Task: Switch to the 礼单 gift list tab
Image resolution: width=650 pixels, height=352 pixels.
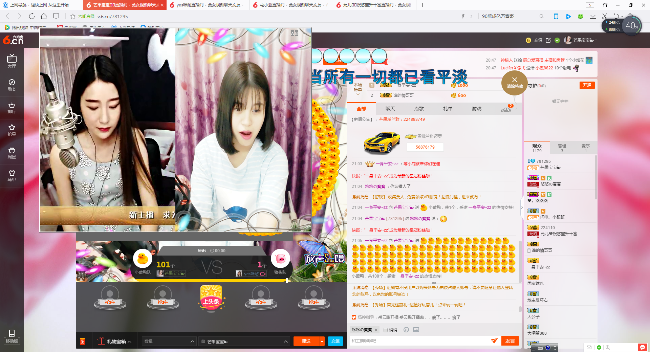Action: pos(448,109)
